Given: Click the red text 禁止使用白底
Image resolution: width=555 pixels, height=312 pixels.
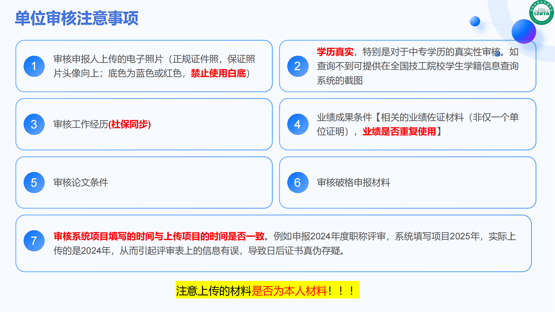Looking at the screenshot, I should [218, 73].
